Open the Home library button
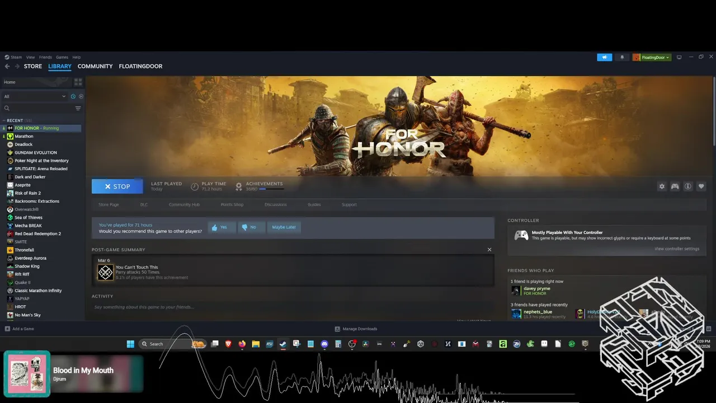Viewport: 716px width, 403px height. [37, 82]
